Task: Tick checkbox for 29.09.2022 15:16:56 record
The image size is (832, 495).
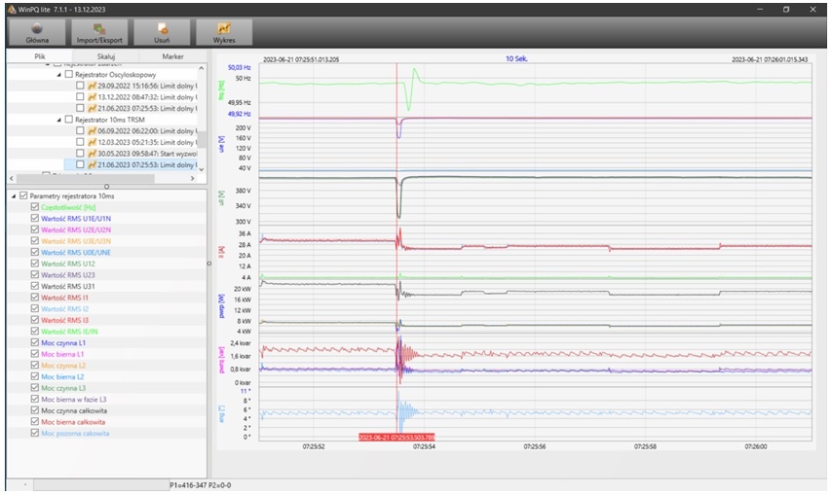Action: point(80,86)
